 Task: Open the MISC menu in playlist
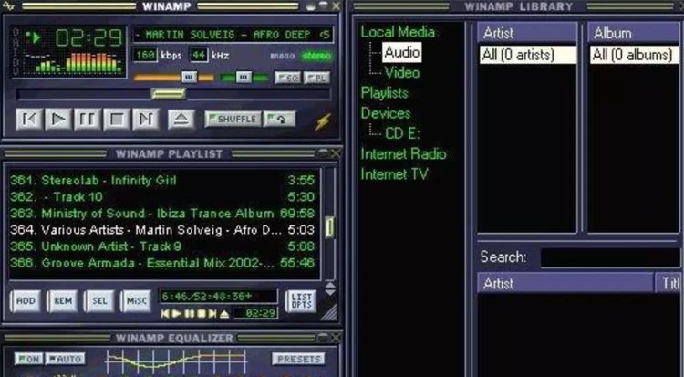[x=136, y=301]
